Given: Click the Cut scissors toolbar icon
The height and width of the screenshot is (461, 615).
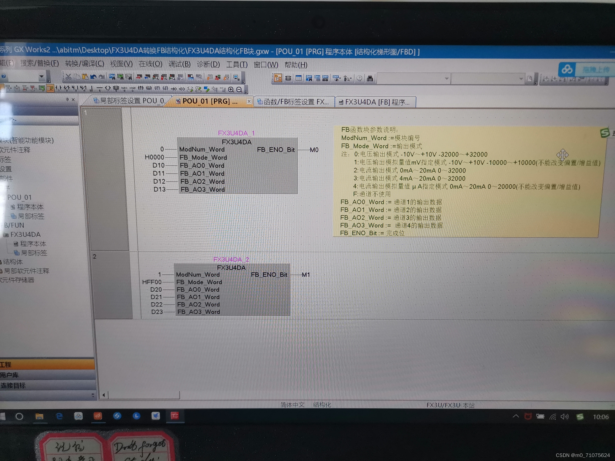Looking at the screenshot, I should pyautogui.click(x=68, y=77).
